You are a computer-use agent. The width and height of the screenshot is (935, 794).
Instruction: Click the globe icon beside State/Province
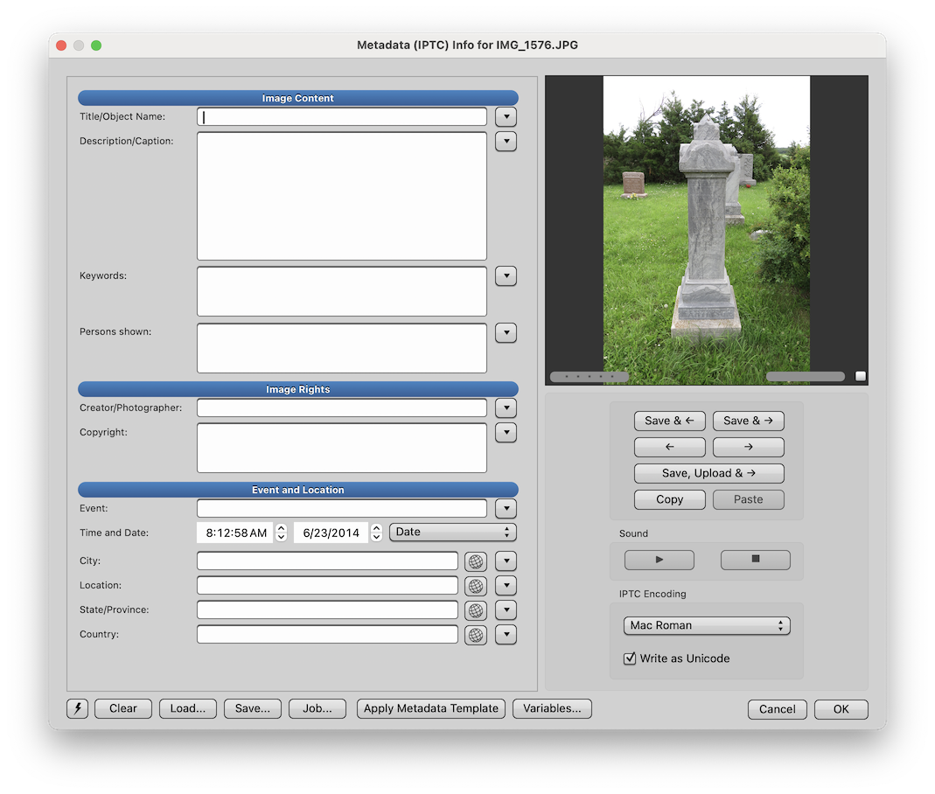(x=475, y=610)
